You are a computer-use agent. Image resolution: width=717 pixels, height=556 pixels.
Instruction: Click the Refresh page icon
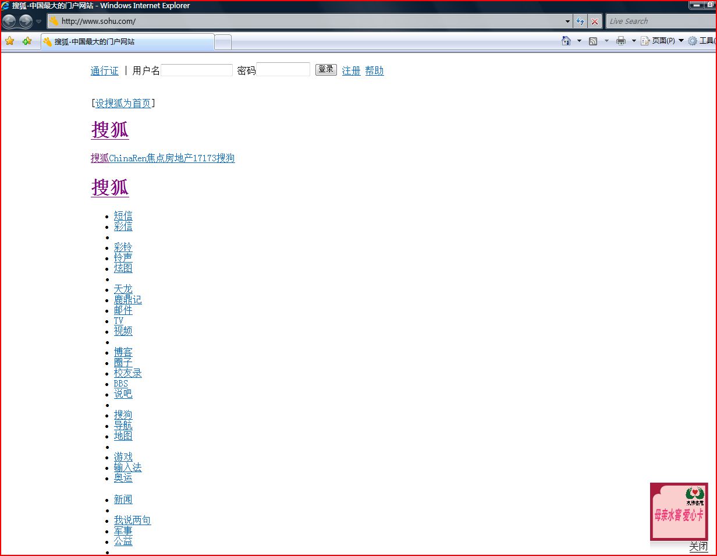point(580,22)
